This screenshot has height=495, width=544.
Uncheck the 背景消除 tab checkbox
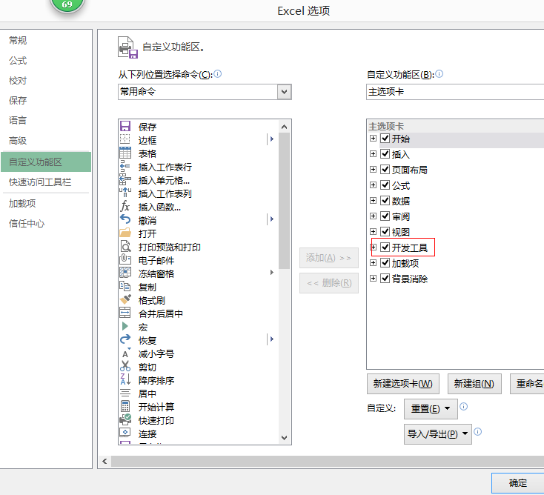click(385, 278)
